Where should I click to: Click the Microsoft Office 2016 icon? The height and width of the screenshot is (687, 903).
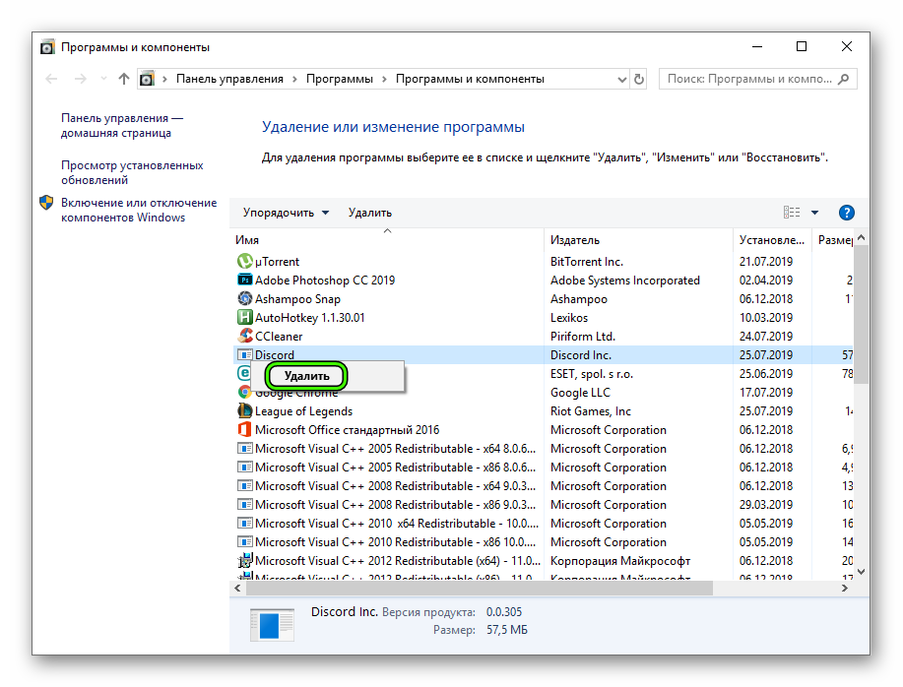tap(245, 429)
